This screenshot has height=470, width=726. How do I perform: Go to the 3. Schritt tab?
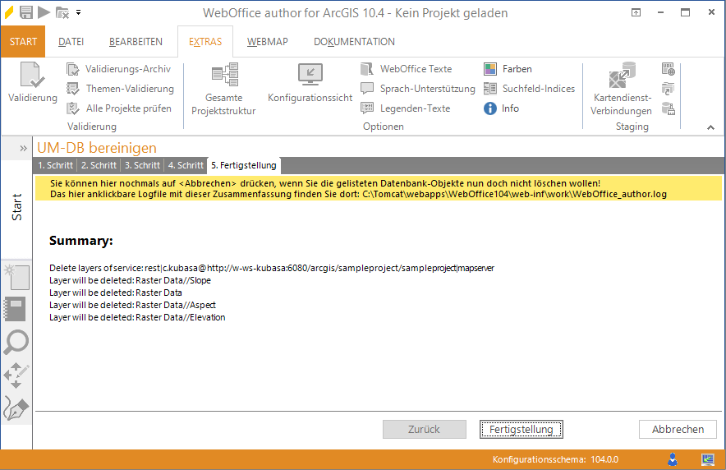(142, 165)
